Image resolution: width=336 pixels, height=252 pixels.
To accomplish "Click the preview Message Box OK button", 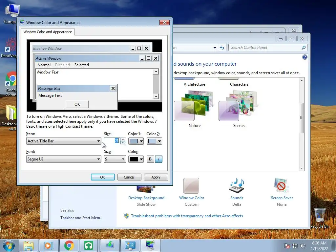I will (x=77, y=104).
